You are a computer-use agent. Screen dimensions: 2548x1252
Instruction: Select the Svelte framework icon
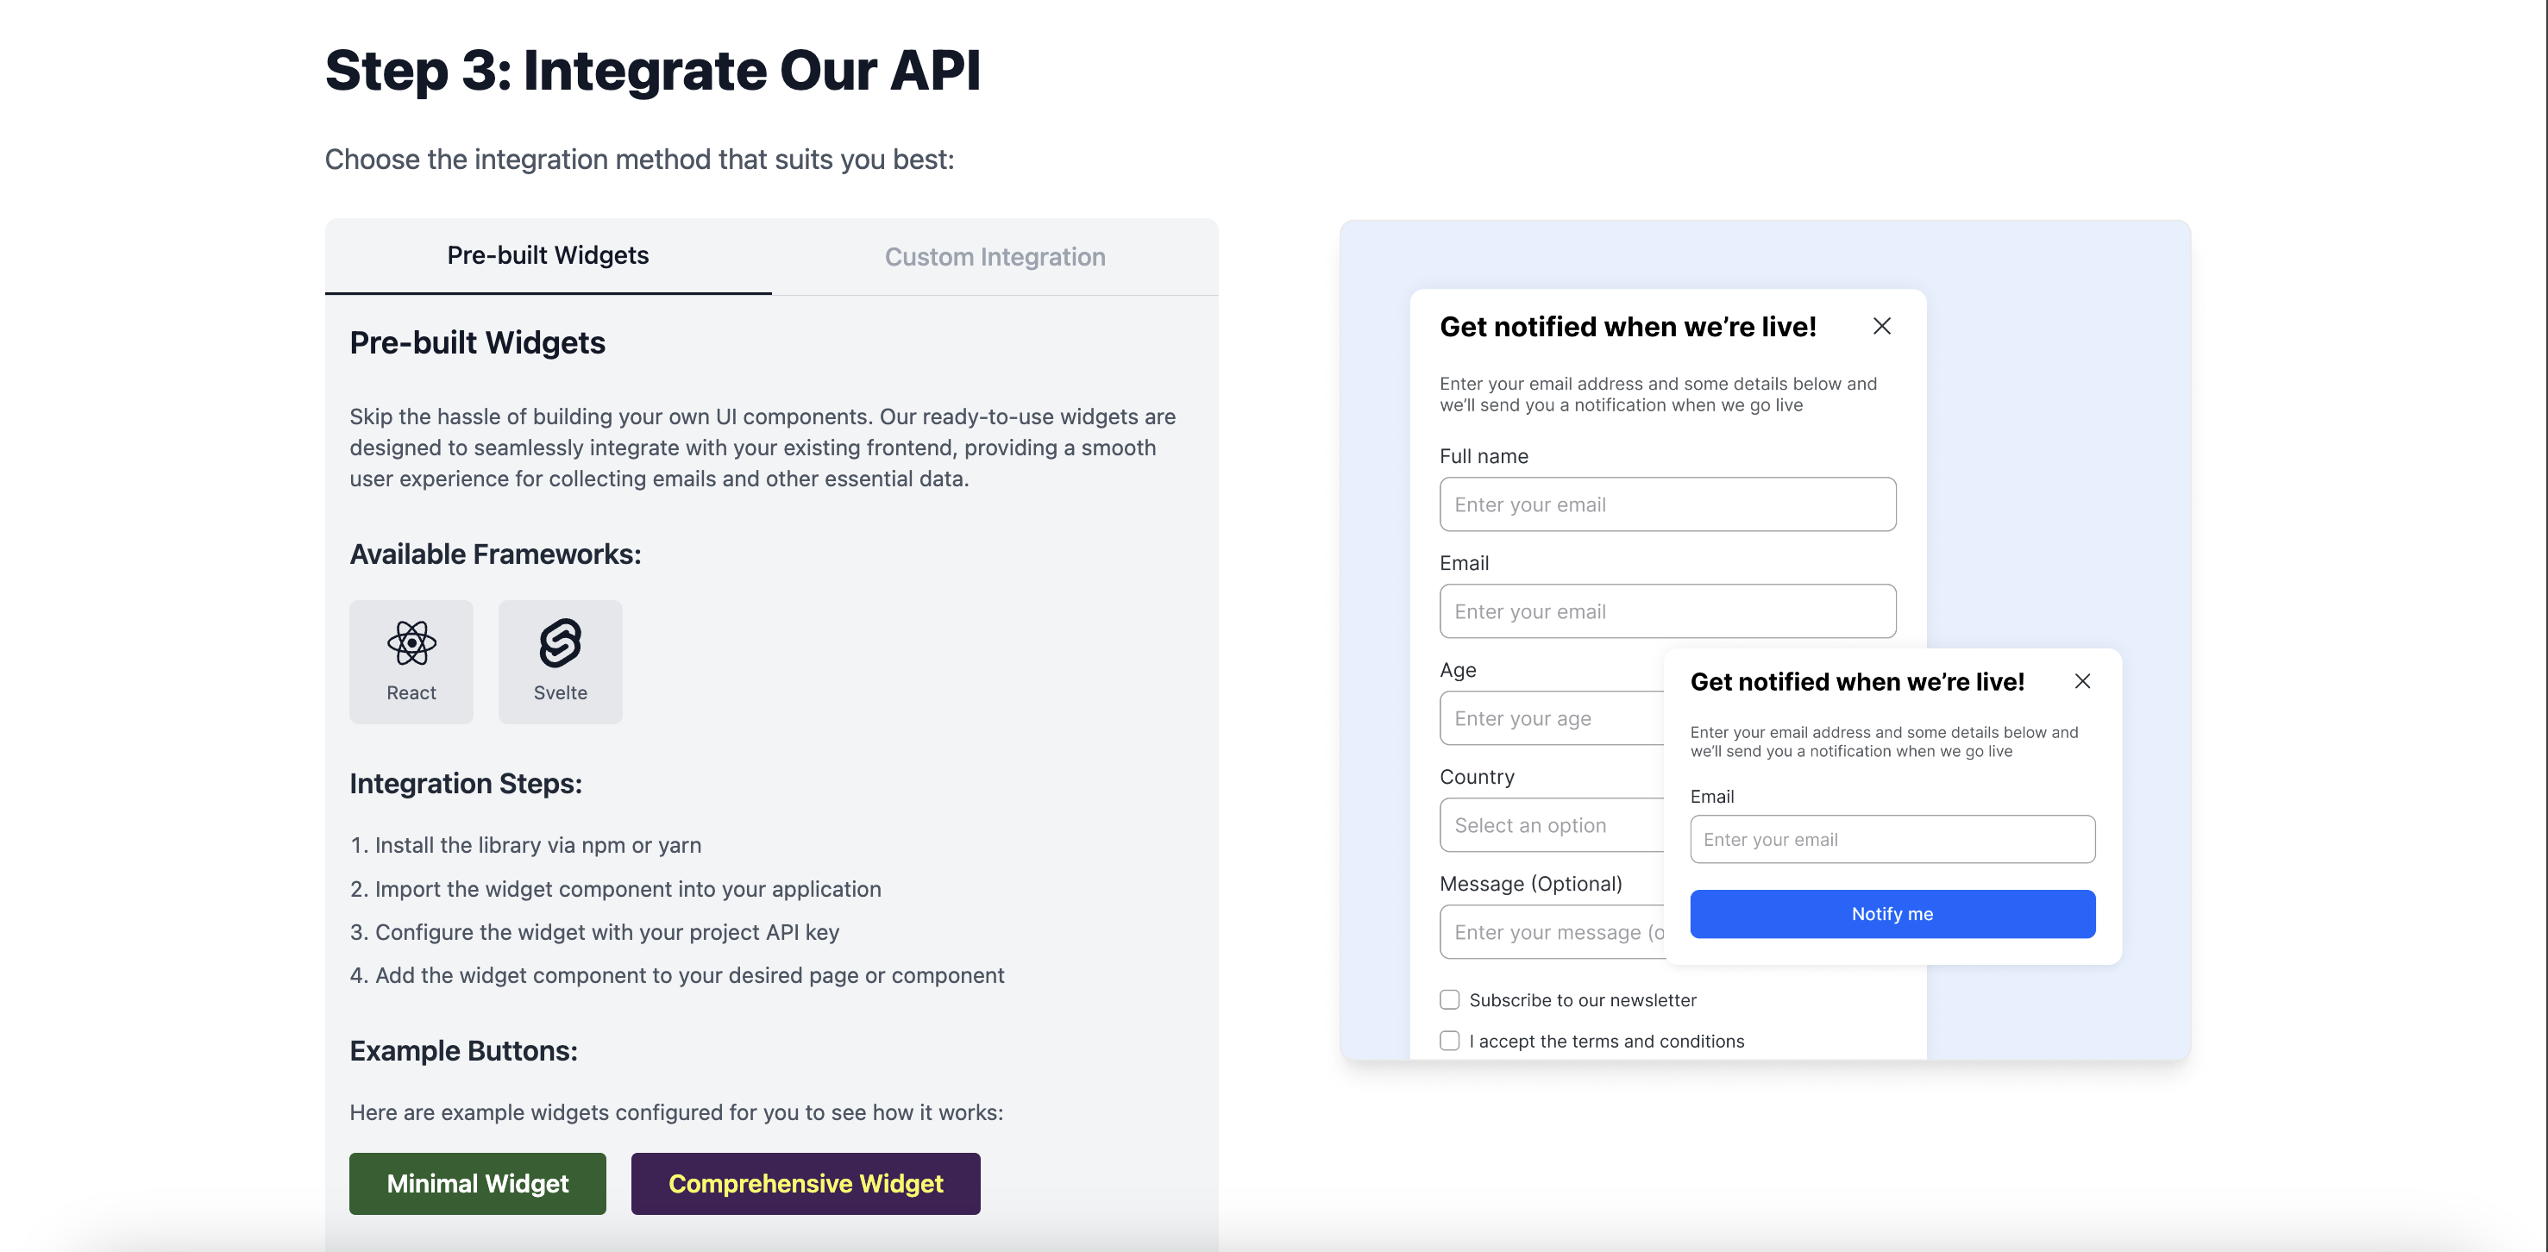tap(560, 644)
